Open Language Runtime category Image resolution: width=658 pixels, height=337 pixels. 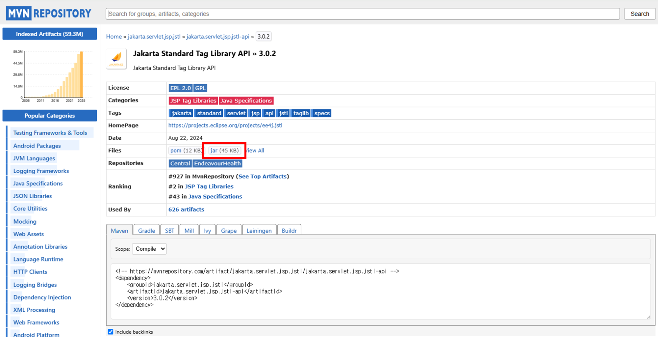pos(38,259)
